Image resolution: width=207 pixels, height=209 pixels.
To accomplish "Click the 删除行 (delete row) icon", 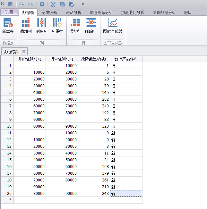I will tap(91, 25).
